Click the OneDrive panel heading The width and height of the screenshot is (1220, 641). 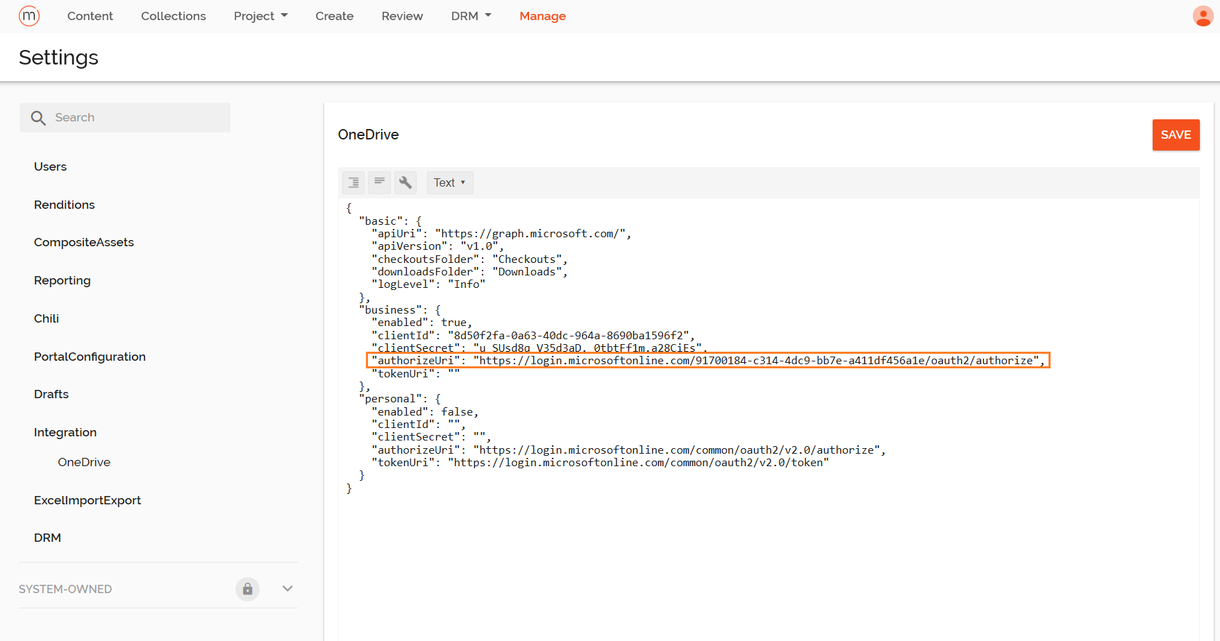tap(368, 135)
